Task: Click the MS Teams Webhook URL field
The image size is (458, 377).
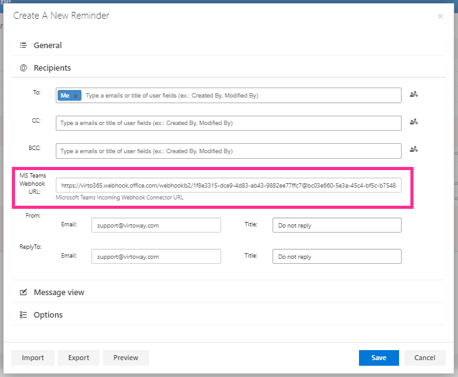Action: 229,186
